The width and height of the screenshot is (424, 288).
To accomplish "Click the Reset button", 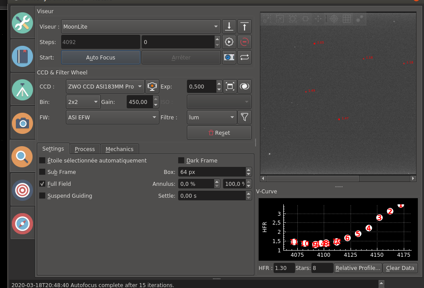I will click(219, 133).
